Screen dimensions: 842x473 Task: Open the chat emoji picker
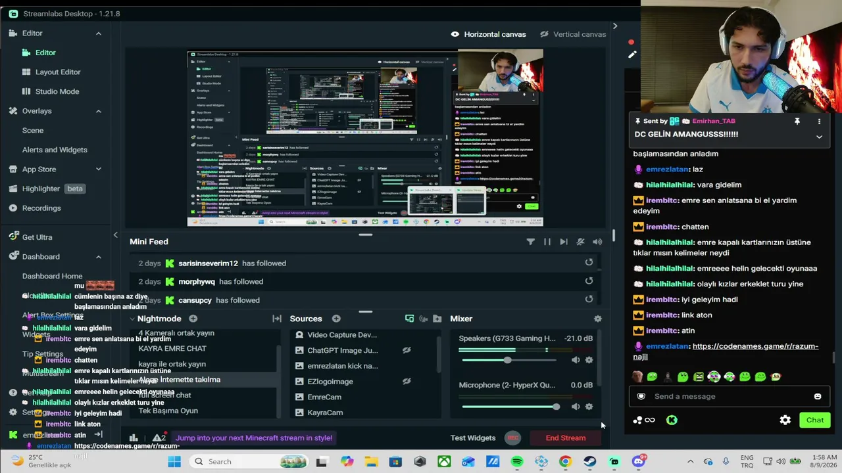point(818,396)
